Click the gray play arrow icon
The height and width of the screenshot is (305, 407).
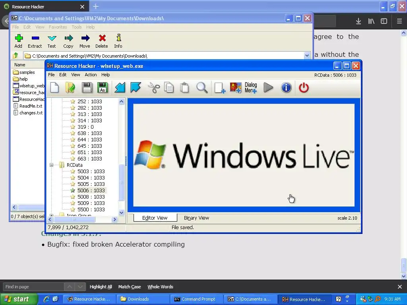click(268, 88)
